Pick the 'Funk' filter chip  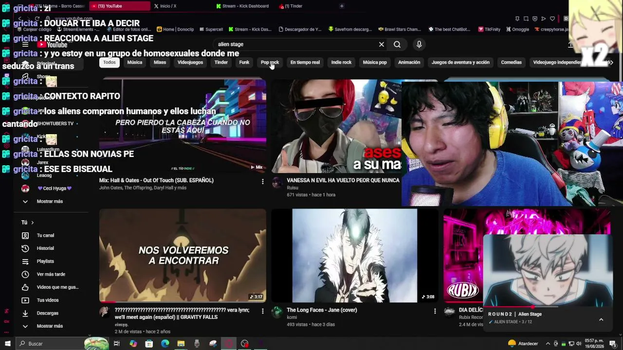(x=244, y=62)
